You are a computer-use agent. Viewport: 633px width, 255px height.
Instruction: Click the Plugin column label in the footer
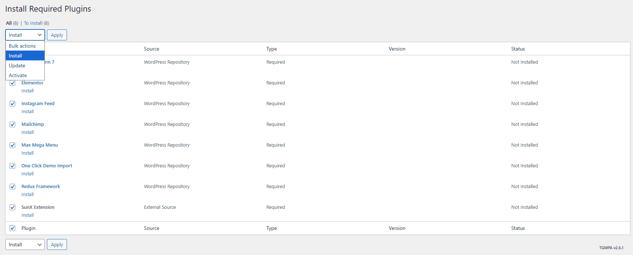click(x=28, y=228)
